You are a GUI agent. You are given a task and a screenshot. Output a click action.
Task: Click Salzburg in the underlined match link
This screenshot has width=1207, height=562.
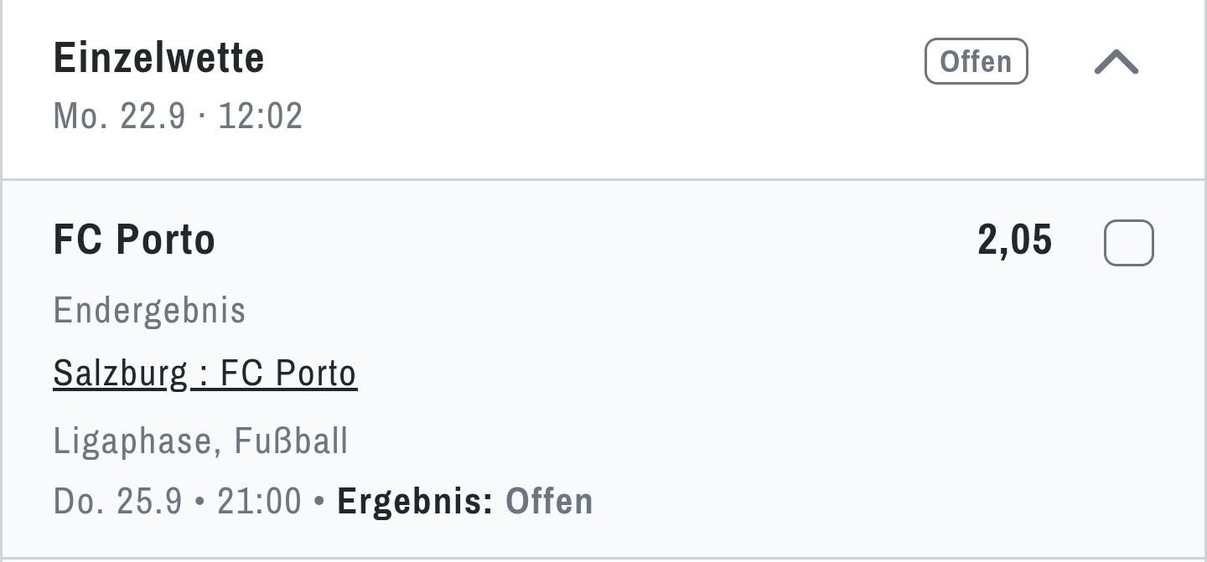tap(120, 374)
